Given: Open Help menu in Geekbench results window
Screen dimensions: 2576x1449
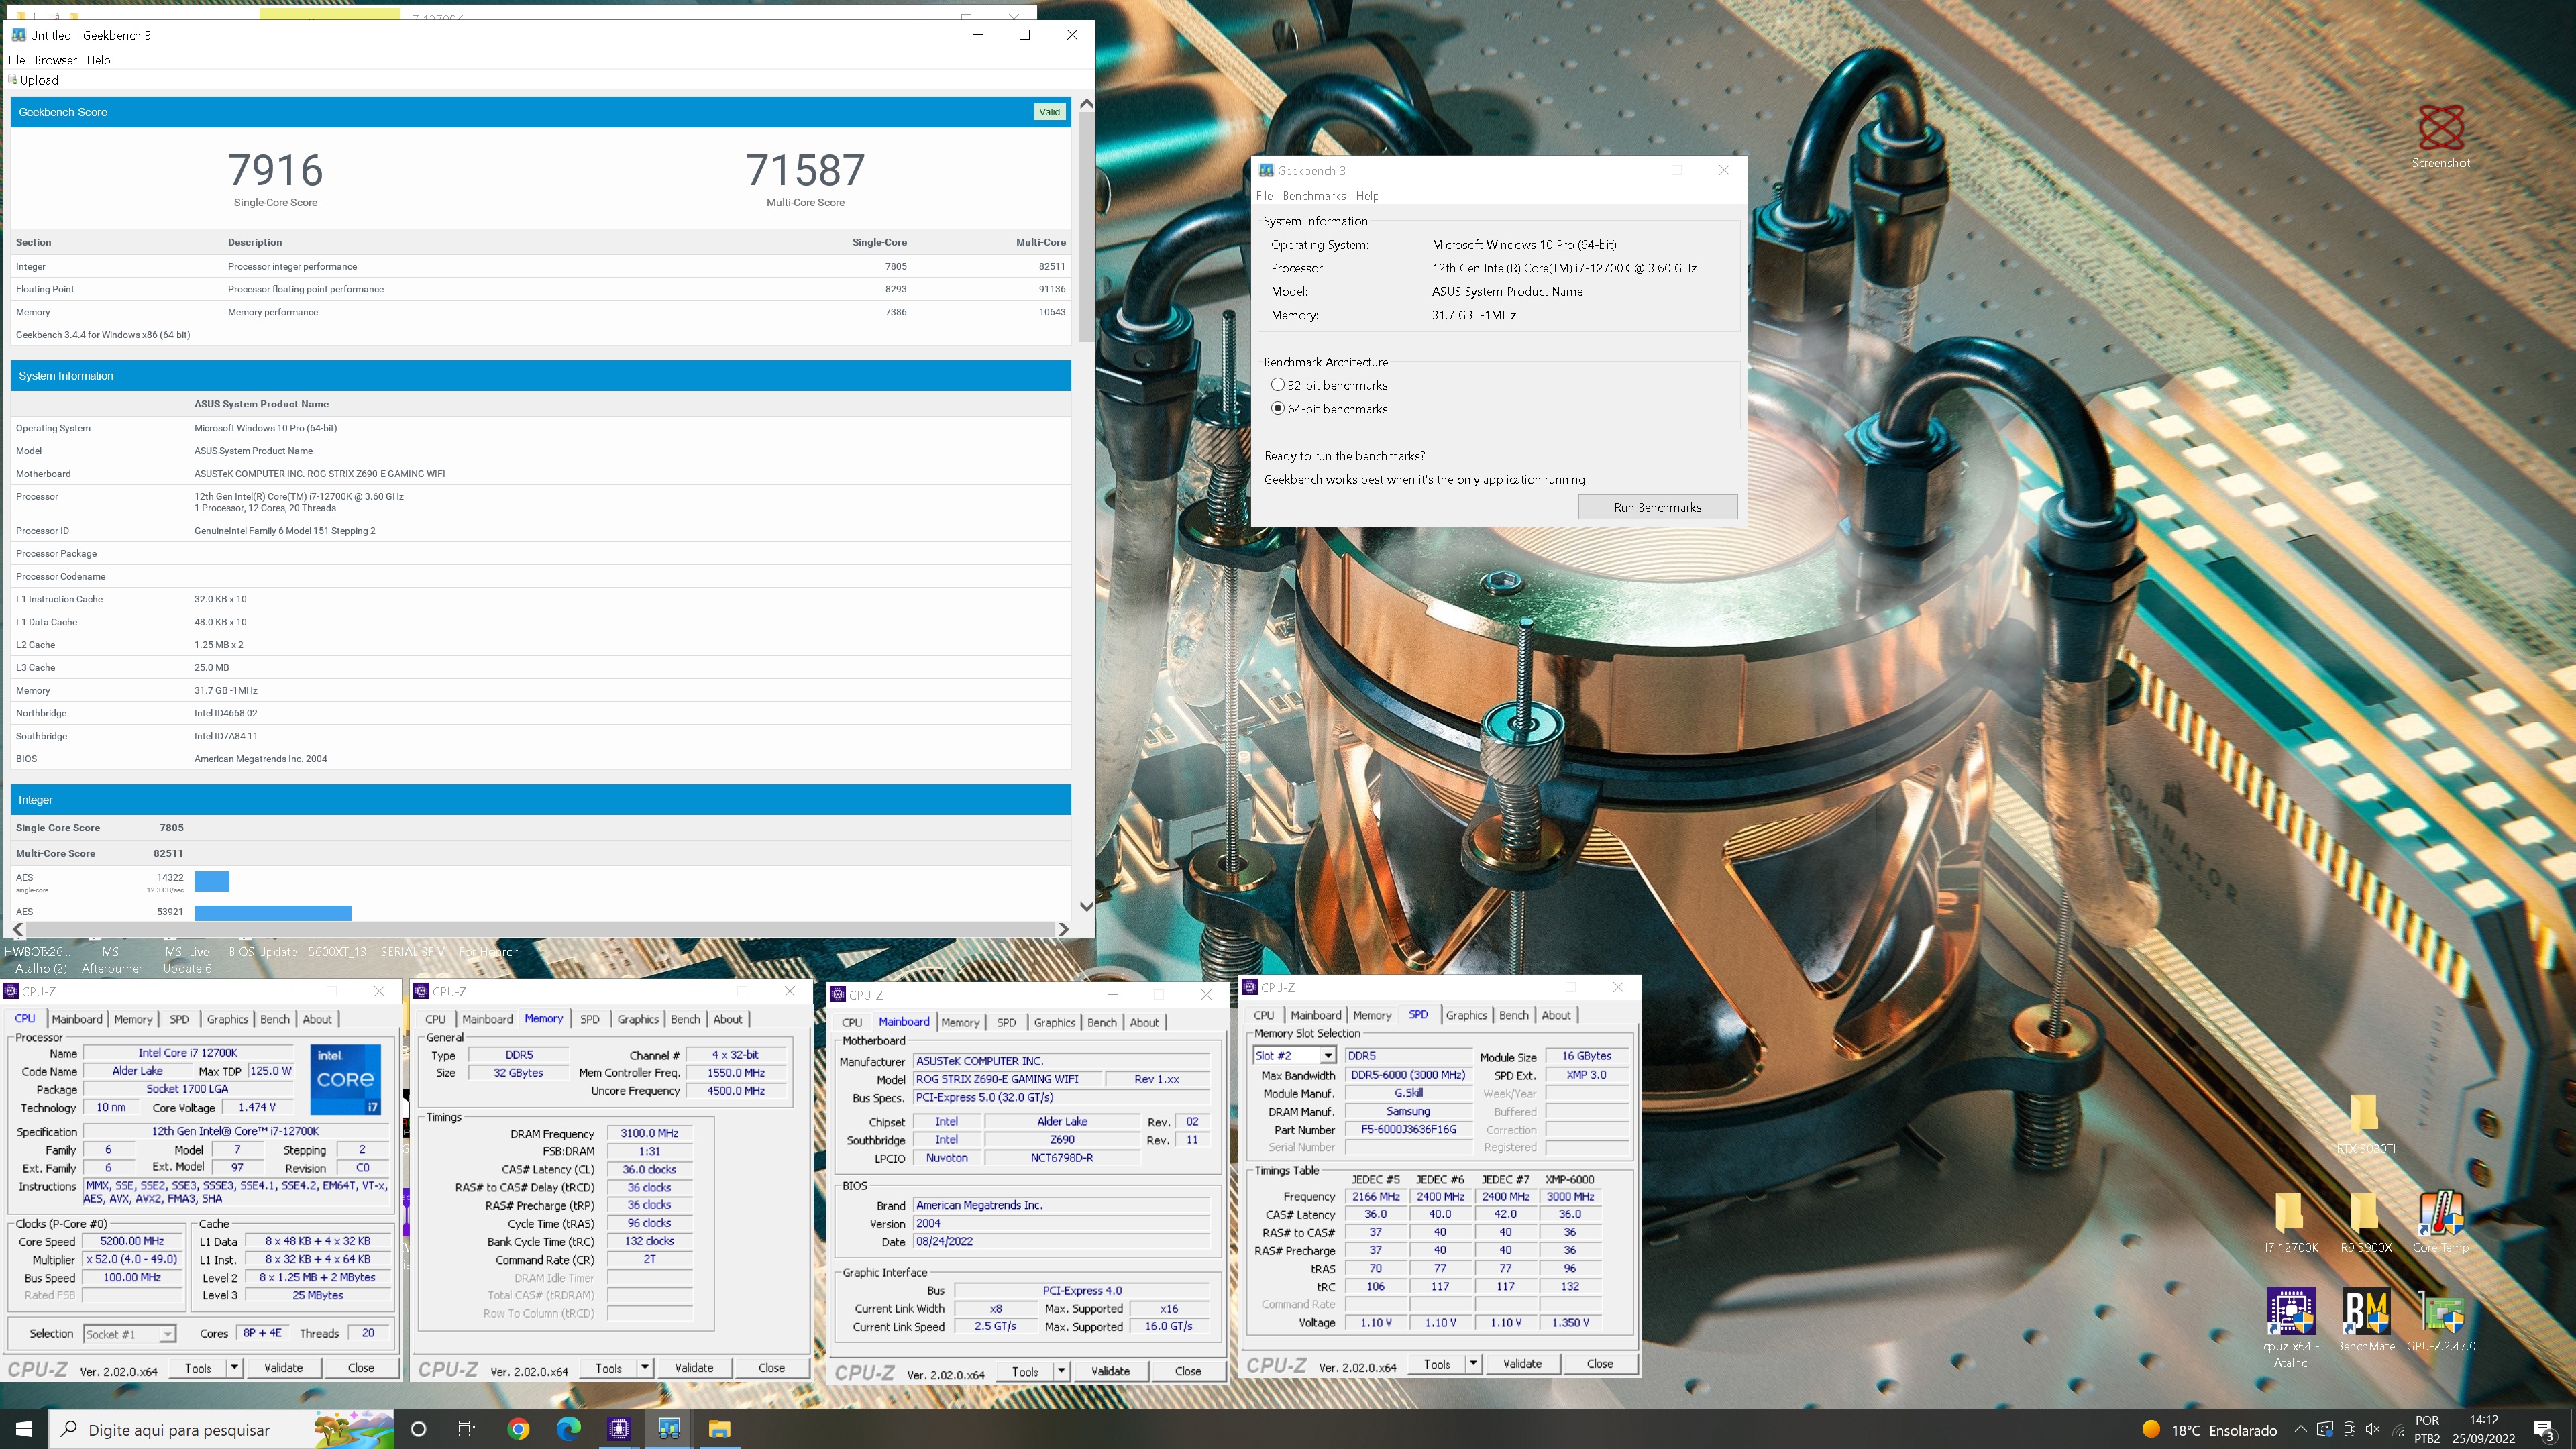Looking at the screenshot, I should pyautogui.click(x=98, y=60).
